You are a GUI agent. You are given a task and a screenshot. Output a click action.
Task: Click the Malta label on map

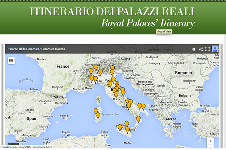coord(127,143)
